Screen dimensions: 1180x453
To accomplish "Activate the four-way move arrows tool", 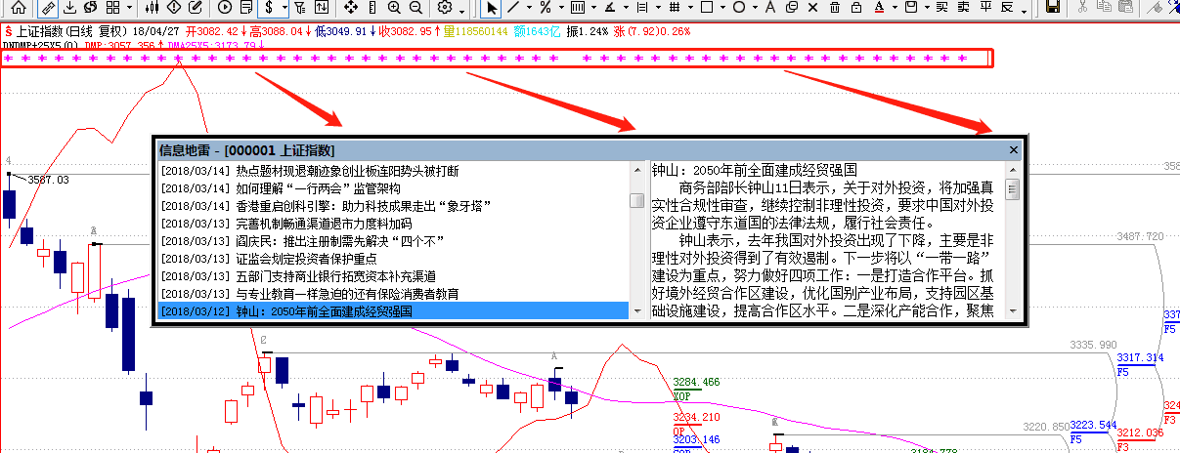I will pos(352,8).
